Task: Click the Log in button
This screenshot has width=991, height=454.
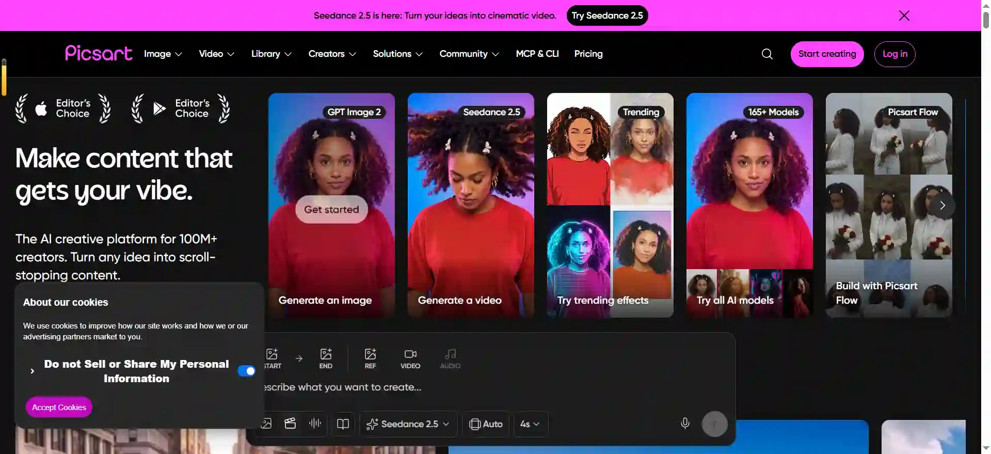Action: pos(894,54)
